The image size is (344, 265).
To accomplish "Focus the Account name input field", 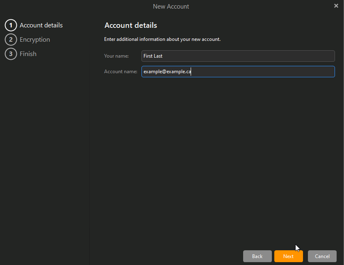I will pos(238,72).
